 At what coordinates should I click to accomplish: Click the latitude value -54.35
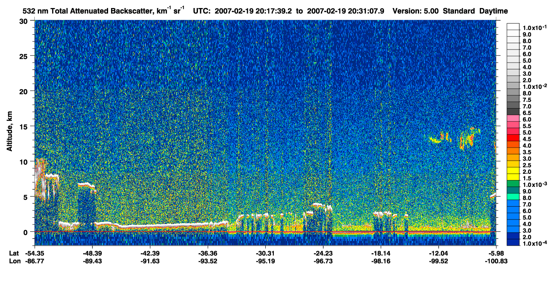pos(35,253)
